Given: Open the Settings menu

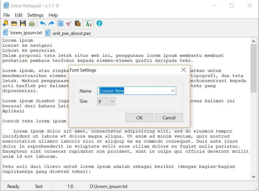Looking at the screenshot, I should coord(35,15).
